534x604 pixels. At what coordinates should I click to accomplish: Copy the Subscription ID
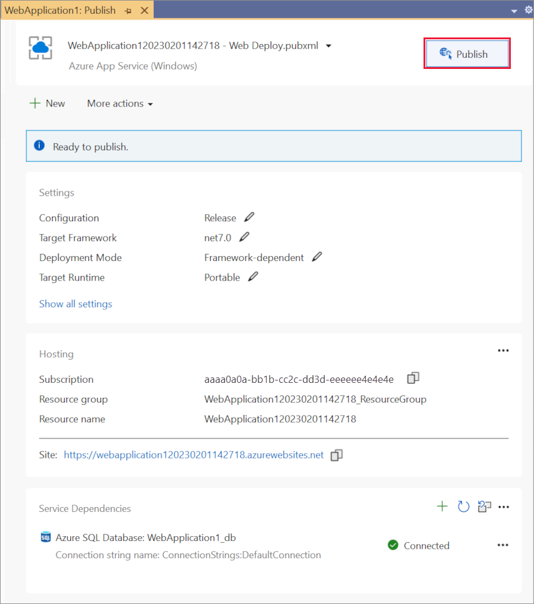pyautogui.click(x=413, y=378)
